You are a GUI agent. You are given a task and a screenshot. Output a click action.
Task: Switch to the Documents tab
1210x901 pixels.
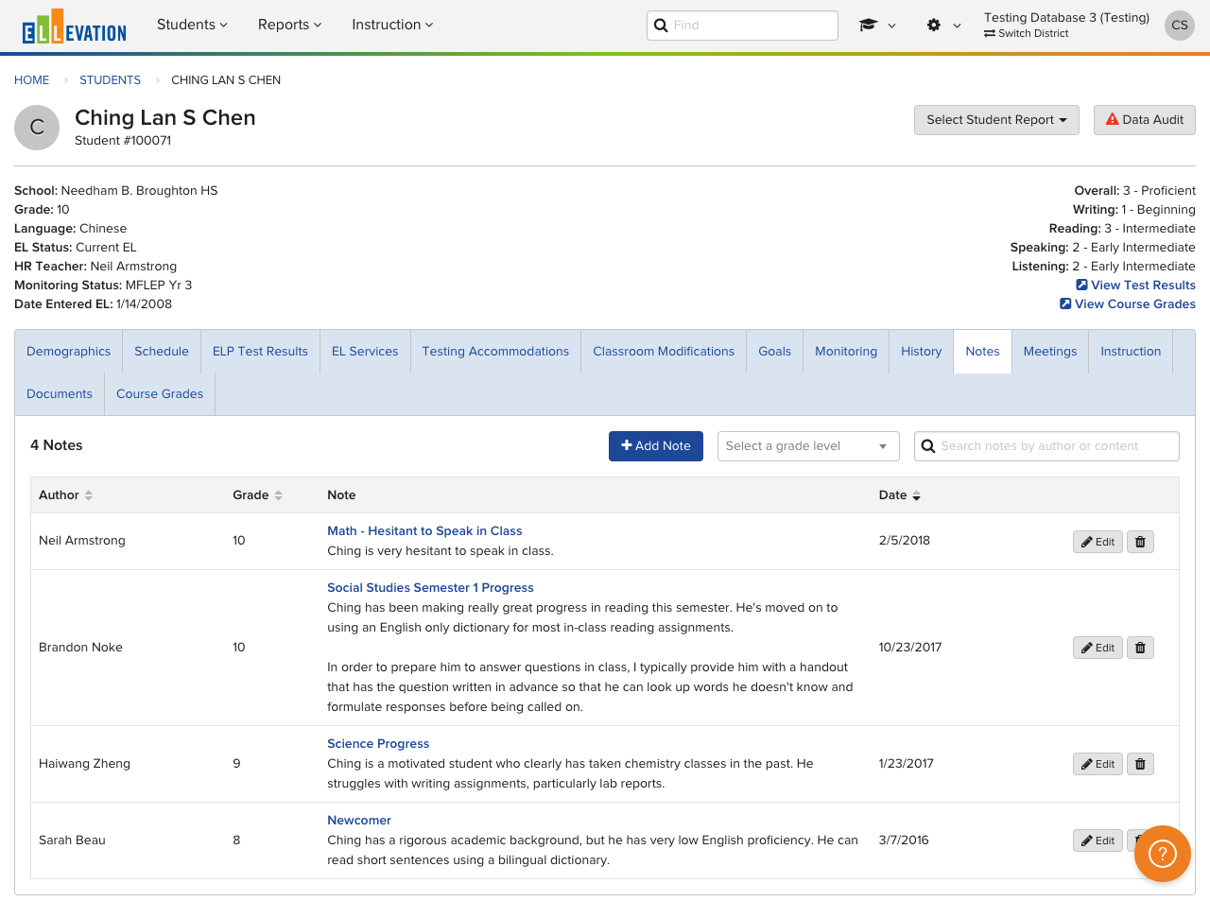60,394
